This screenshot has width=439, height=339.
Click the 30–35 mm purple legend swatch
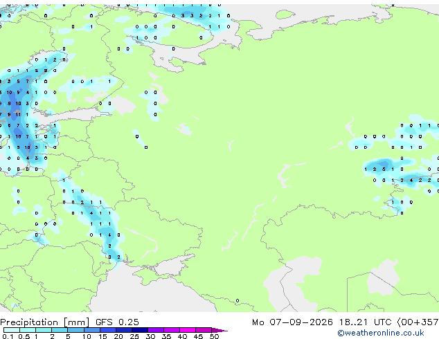[155, 330]
